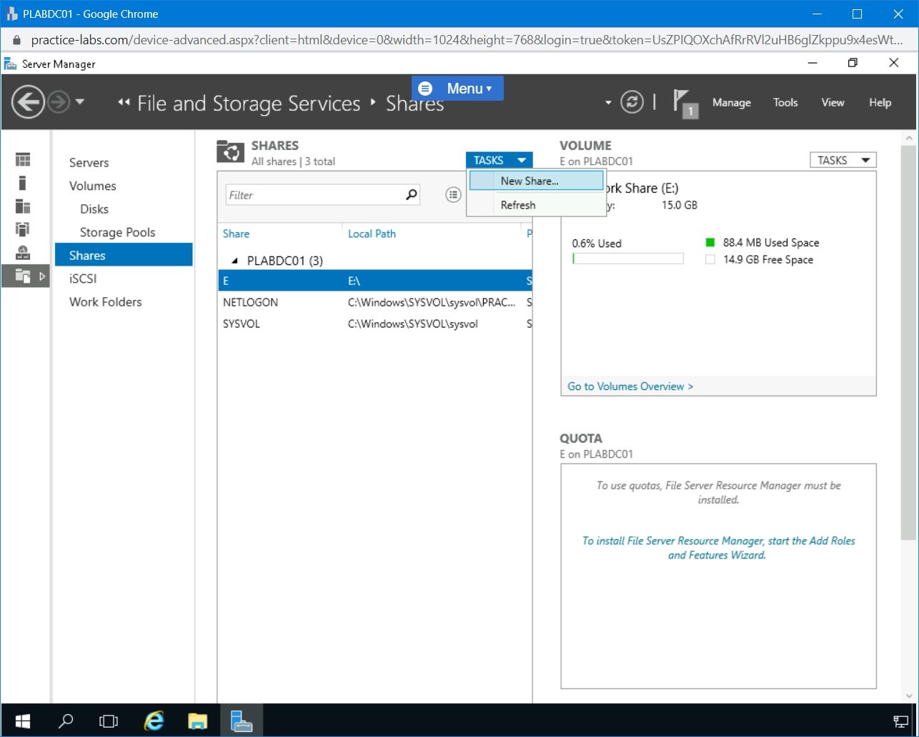
Task: Open the Manage menu
Action: 731,103
